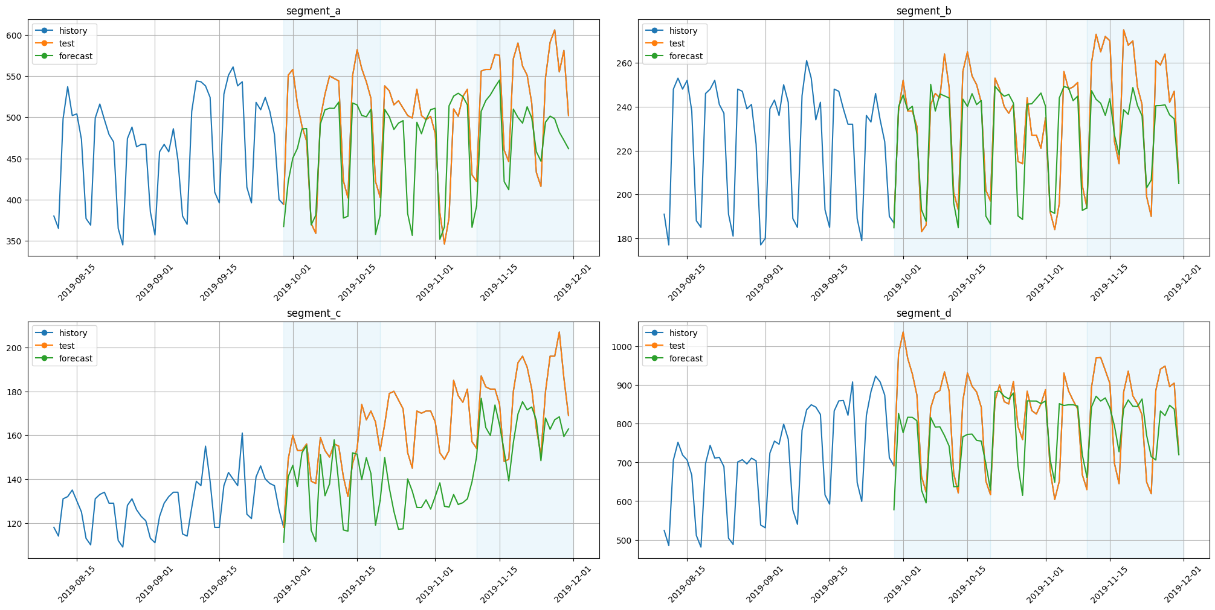1215x610 pixels.
Task: Select the 'history' legend label in segment_c
Action: 73,333
